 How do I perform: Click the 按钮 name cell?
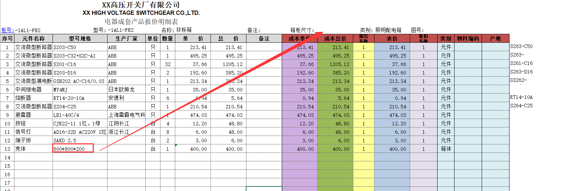(x=33, y=124)
